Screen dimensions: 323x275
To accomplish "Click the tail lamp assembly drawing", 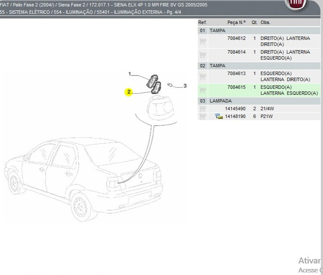I will (160, 107).
